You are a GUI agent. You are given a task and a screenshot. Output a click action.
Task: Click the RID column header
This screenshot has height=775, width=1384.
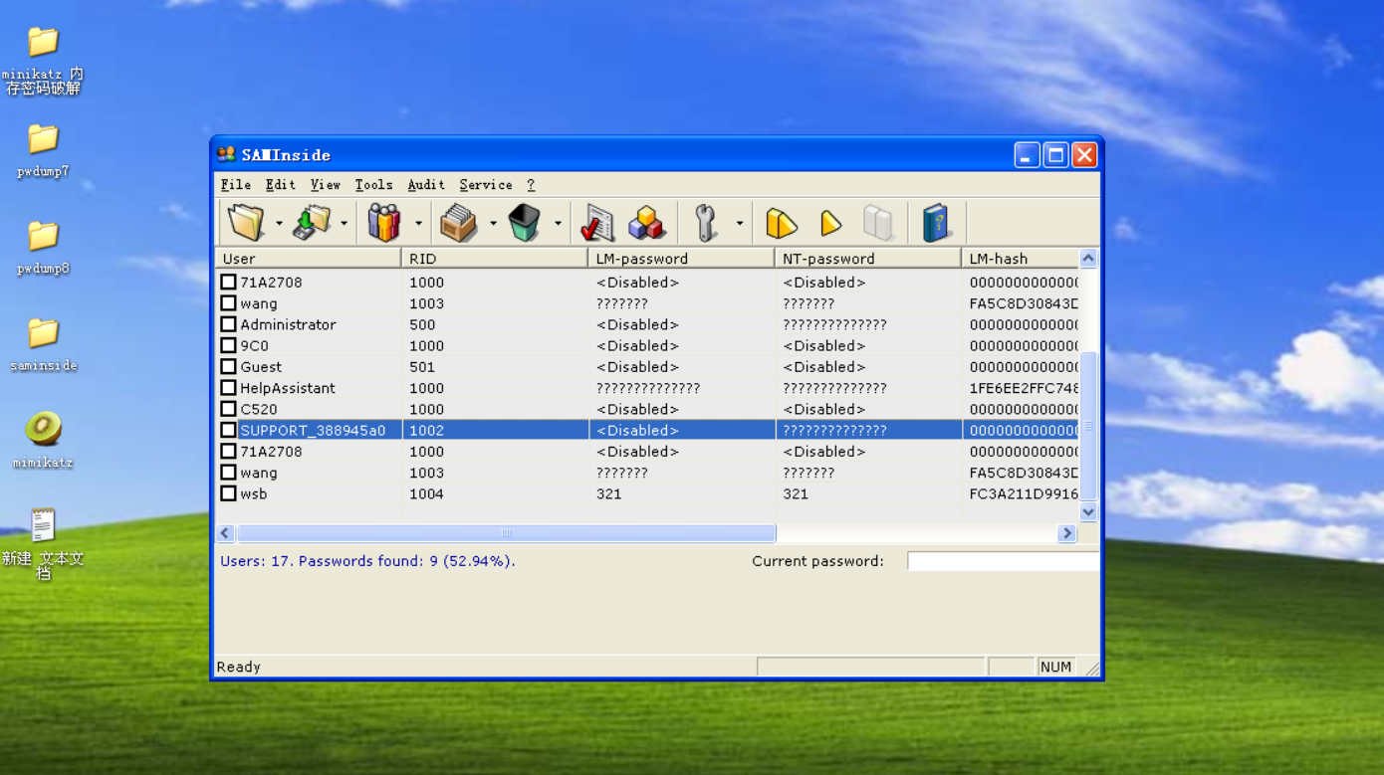coord(493,259)
